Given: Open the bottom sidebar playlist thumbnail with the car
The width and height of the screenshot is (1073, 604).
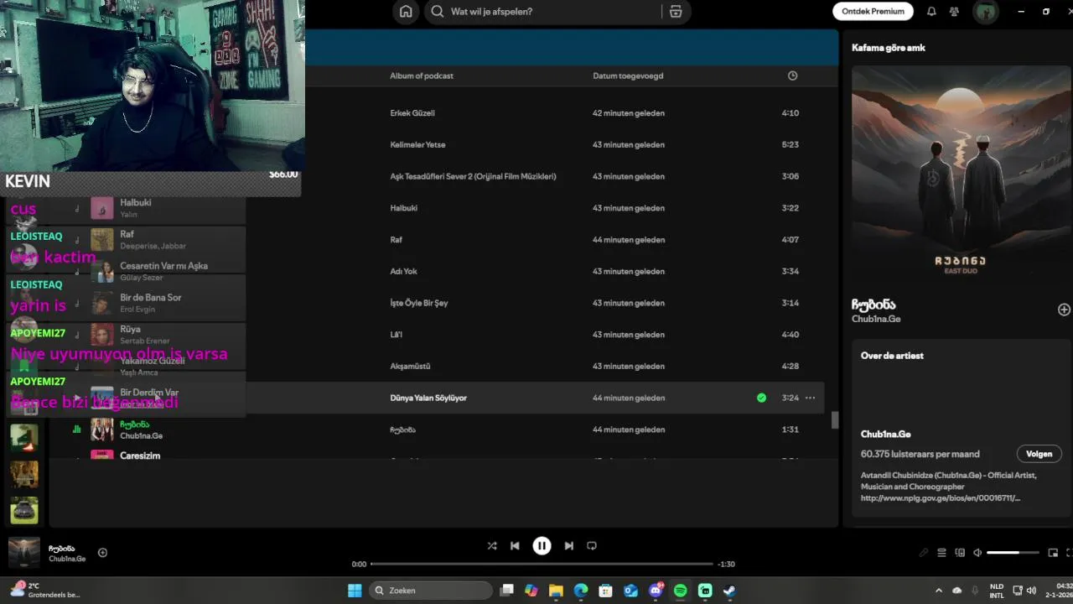Looking at the screenshot, I should tap(23, 509).
